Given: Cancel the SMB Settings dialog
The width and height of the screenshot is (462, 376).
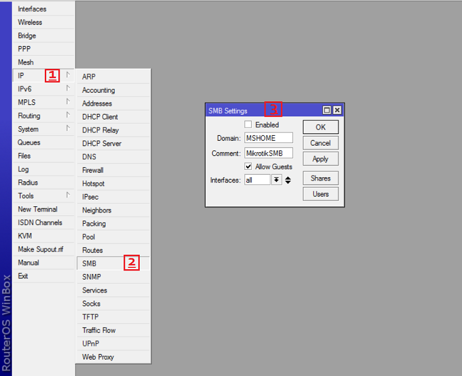Looking at the screenshot, I should click(320, 143).
